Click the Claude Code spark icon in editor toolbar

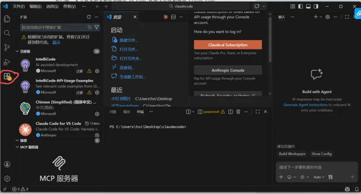(165, 17)
